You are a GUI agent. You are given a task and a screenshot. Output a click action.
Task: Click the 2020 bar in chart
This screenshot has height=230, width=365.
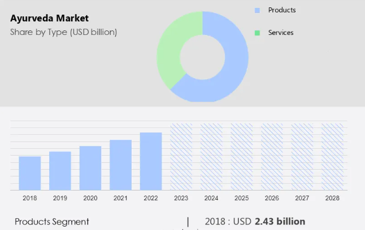point(90,168)
